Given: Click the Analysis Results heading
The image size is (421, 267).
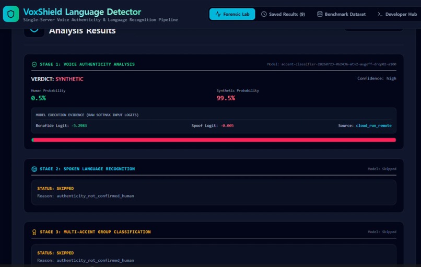Looking at the screenshot, I should (x=82, y=31).
